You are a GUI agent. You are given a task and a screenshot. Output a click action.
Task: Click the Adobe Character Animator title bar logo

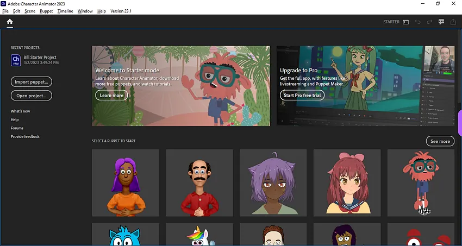coord(4,4)
